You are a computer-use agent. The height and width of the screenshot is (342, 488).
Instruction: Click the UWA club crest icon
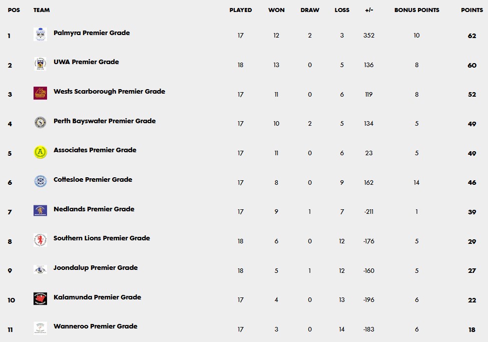[x=40, y=64]
